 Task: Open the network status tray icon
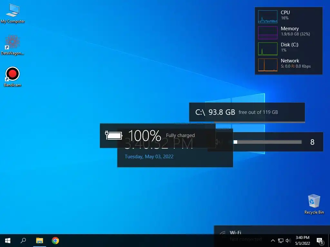281,241
